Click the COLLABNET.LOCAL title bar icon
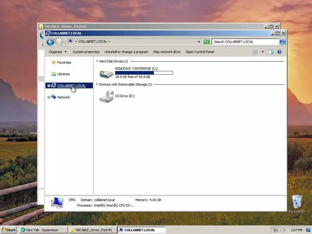 click(x=48, y=33)
